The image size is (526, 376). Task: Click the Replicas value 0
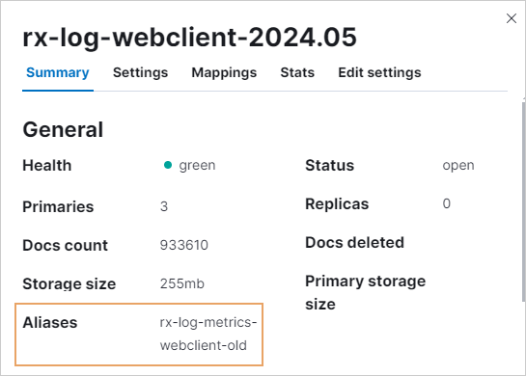[446, 203]
